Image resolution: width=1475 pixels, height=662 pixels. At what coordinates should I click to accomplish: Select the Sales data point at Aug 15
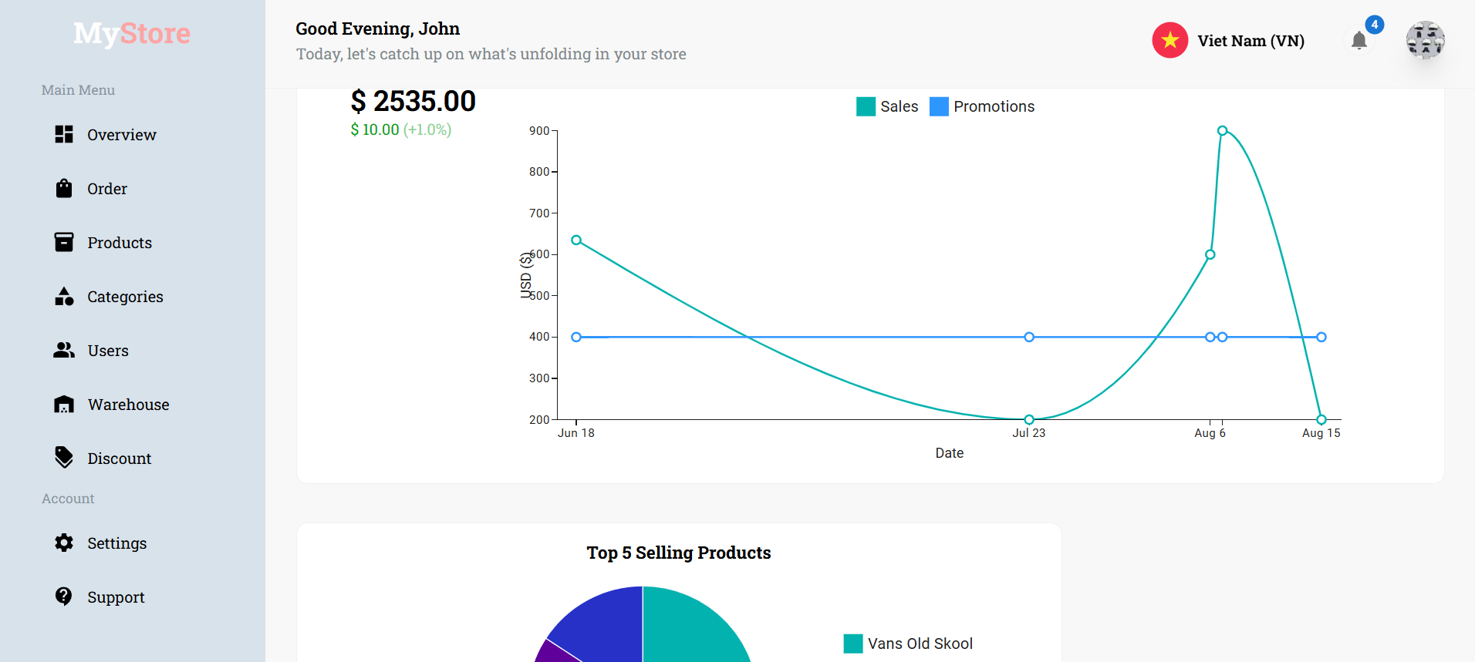coord(1321,419)
